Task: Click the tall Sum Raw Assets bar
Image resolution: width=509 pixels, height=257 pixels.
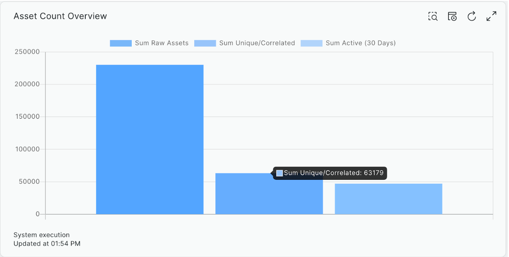Action: click(150, 139)
